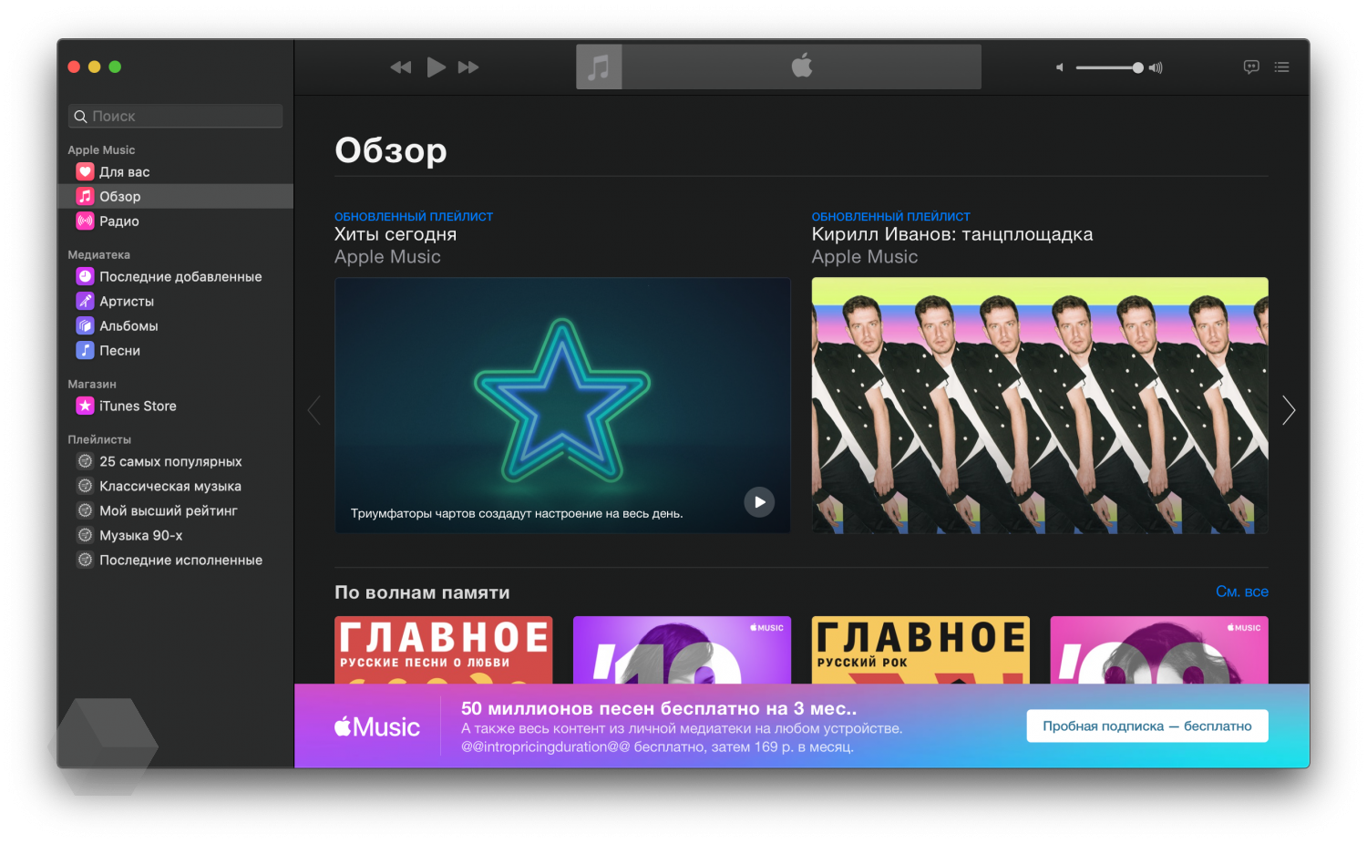
Task: Open Кирилл Иванов: танцплощадка artwork
Action: 1040,406
